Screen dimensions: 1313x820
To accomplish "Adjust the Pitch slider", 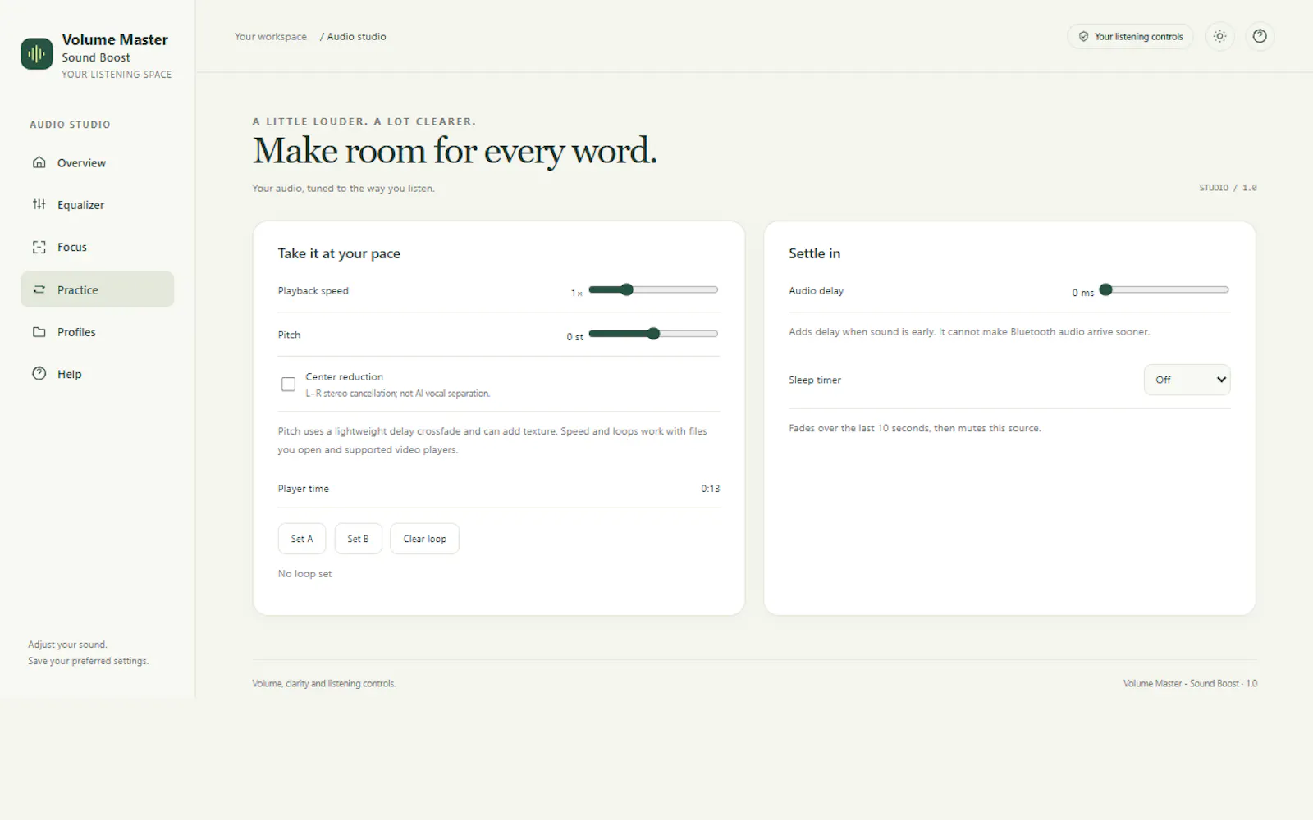I will coord(653,334).
